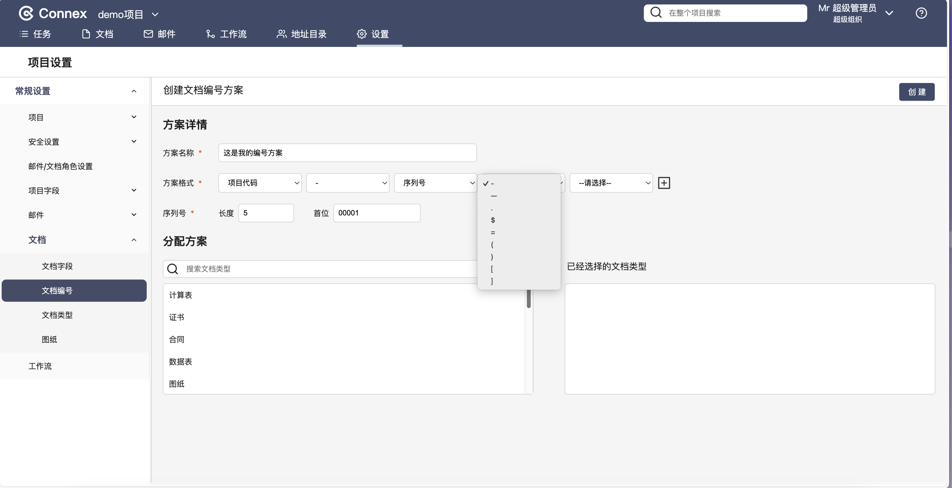Click the Connex logo icon
The image size is (952, 488).
(26, 14)
